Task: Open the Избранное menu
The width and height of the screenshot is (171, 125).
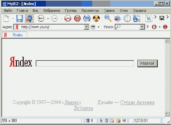Action: coord(52,11)
